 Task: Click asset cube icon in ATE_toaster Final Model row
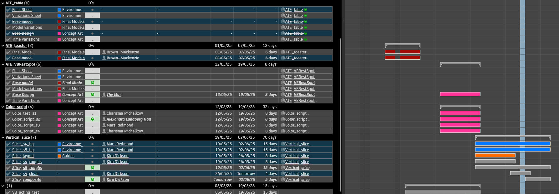pyautogui.click(x=283, y=52)
